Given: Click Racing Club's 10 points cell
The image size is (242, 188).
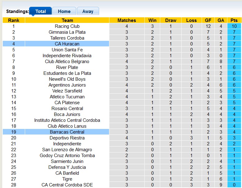Looking at the screenshot, I should click(x=234, y=26).
